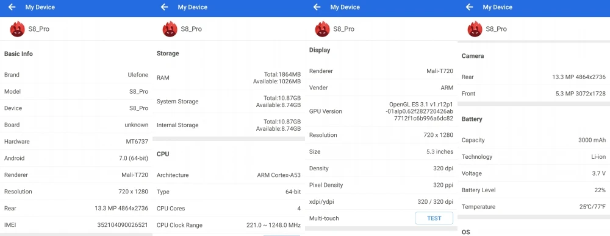610x236 pixels.
Task: Select CPU Type value 64-bit
Action: [293, 192]
